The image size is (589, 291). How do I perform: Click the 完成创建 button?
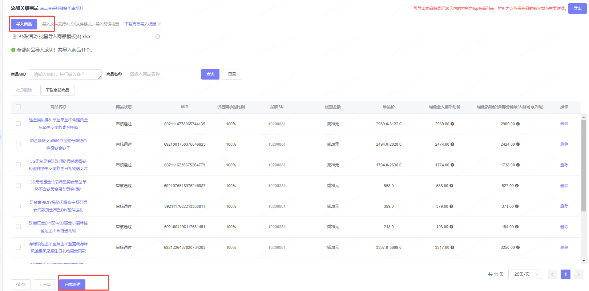coord(72,284)
